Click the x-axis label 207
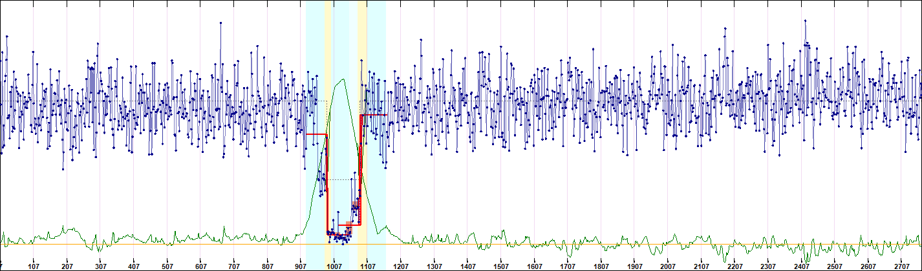This screenshot has width=922, height=271. pyautogui.click(x=67, y=266)
